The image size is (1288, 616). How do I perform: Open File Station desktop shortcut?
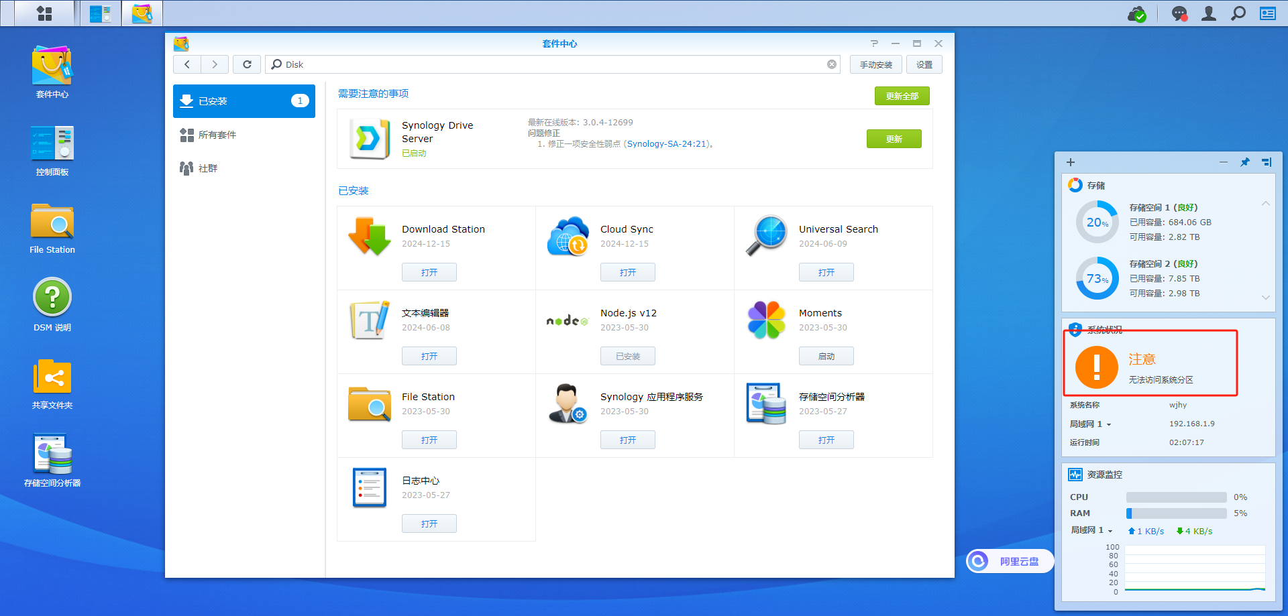pos(52,229)
